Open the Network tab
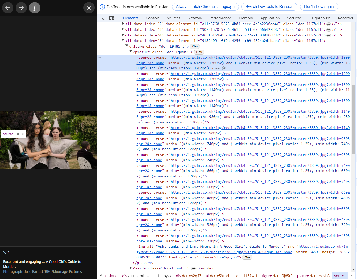The image size is (357, 279). click(x=195, y=18)
